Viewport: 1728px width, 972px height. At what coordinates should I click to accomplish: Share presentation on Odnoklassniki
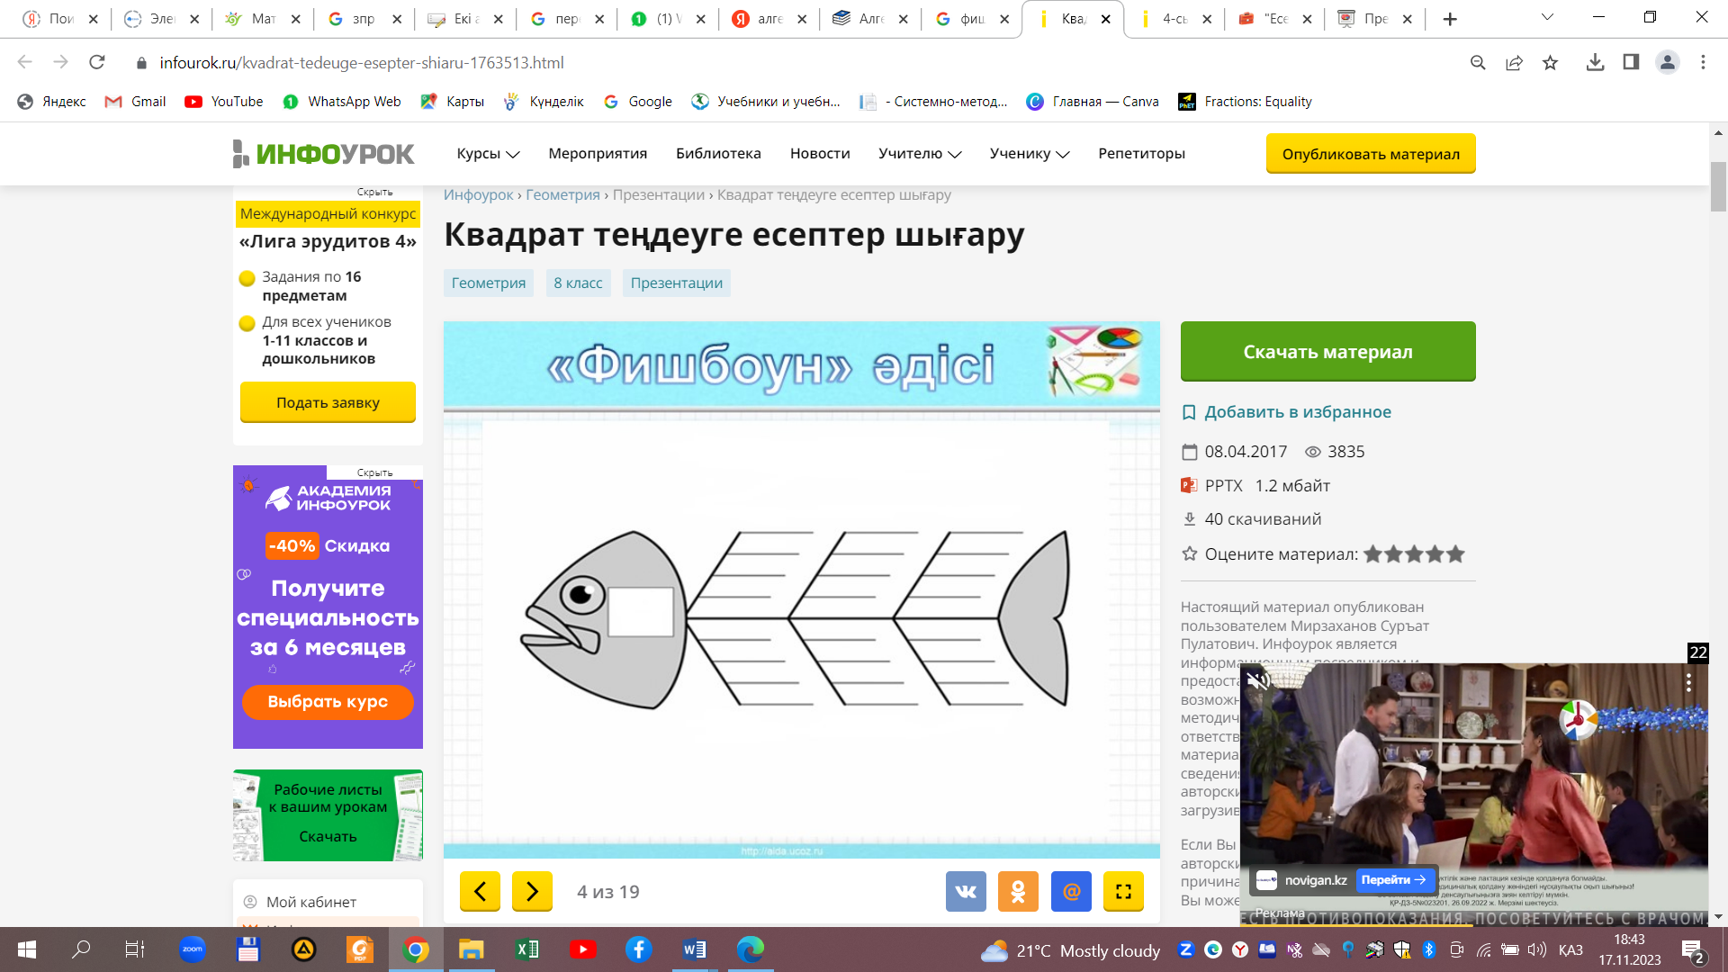[x=1018, y=891]
